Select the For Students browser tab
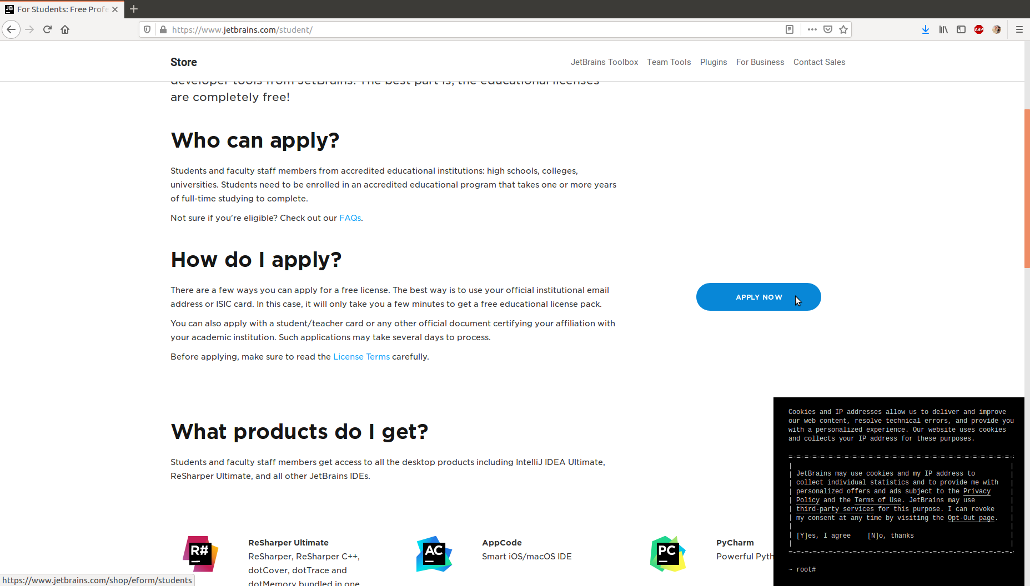This screenshot has width=1030, height=586. coord(62,9)
